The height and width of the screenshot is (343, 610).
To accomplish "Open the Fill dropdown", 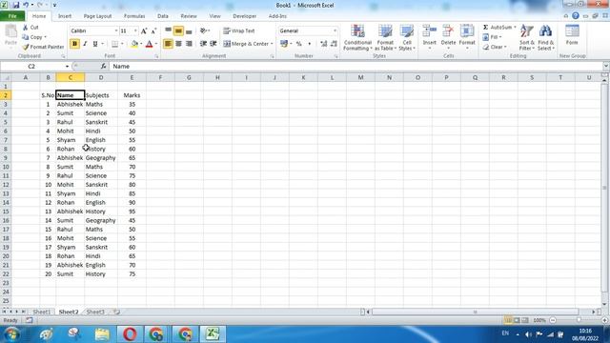I will tap(492, 37).
